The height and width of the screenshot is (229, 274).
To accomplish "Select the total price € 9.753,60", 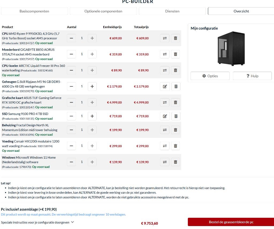I will pyautogui.click(x=149, y=223).
